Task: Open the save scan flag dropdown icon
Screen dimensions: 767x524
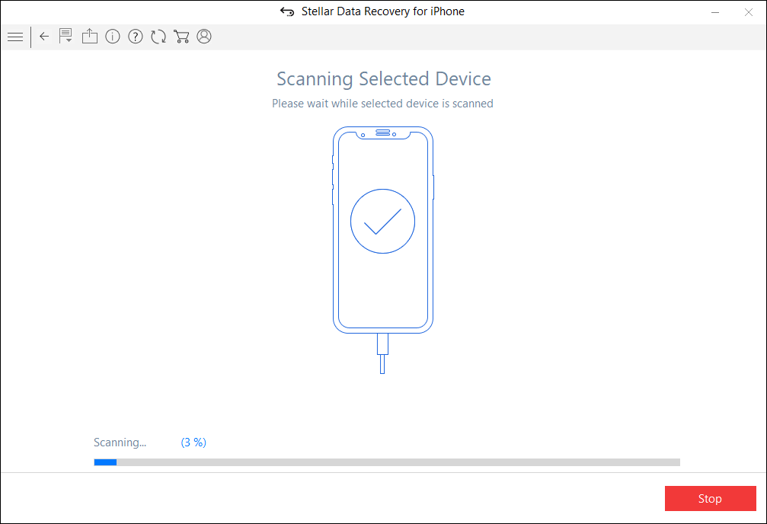Action: click(66, 37)
